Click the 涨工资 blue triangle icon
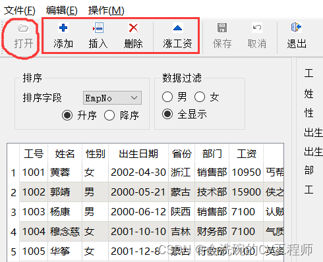 [x=177, y=28]
